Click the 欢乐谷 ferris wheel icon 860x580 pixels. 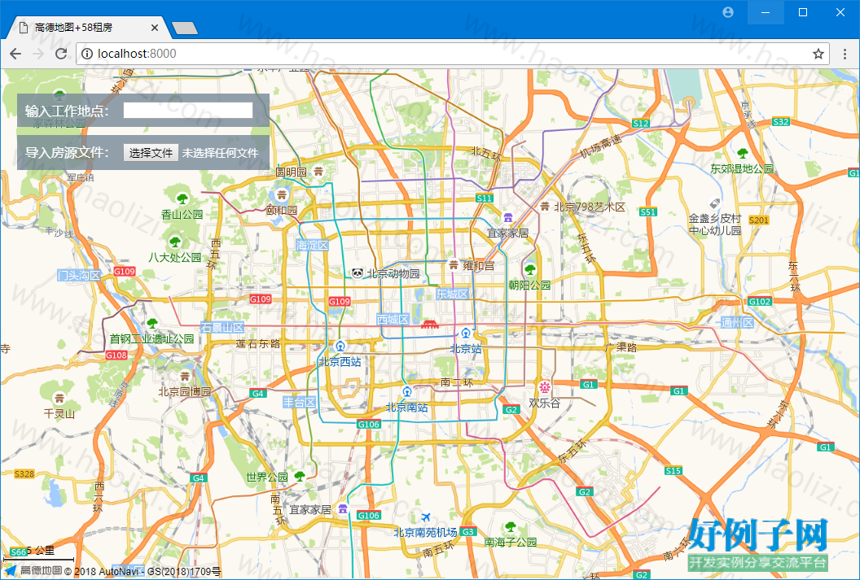545,388
